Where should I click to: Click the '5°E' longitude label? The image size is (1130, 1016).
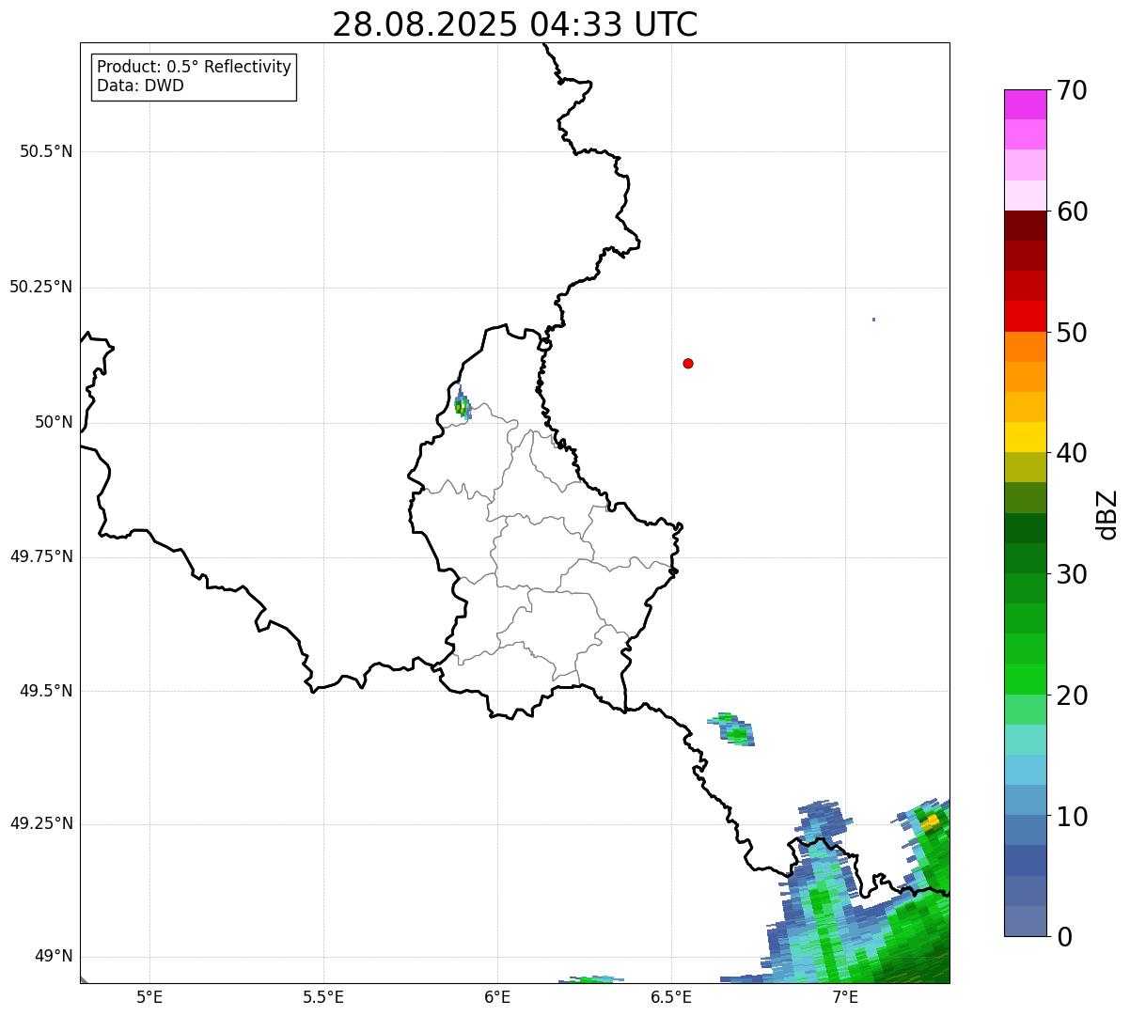pos(149,997)
